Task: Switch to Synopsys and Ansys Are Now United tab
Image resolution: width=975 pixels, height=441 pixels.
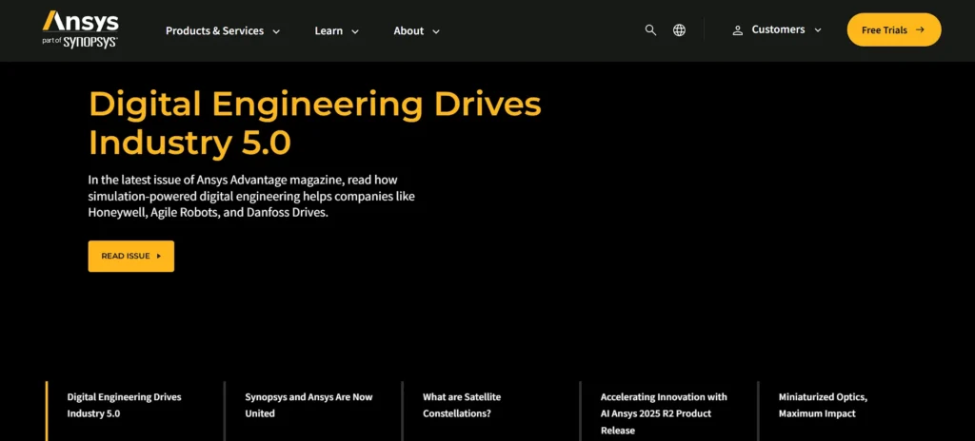Action: pos(308,405)
